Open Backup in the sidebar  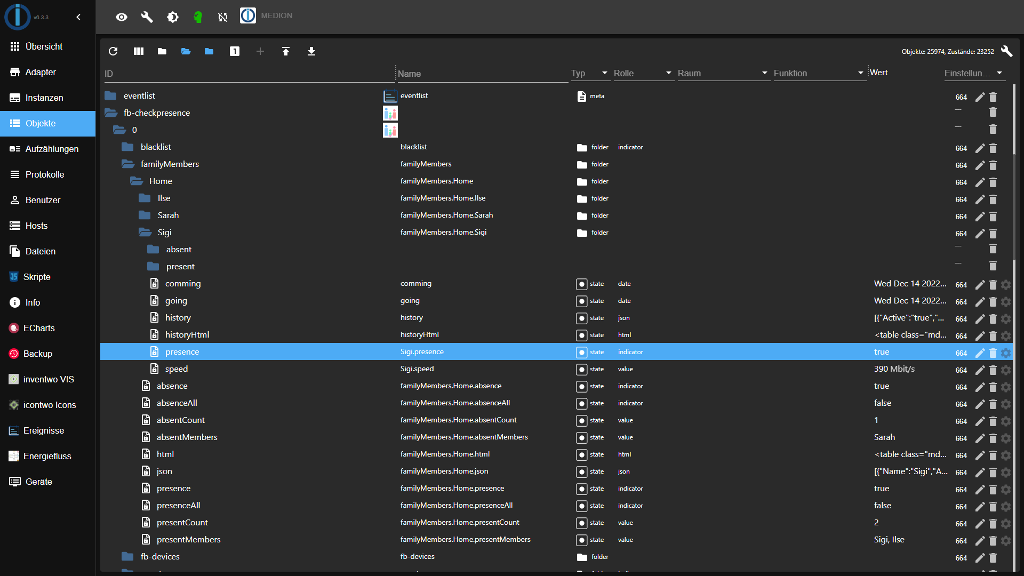pos(48,354)
